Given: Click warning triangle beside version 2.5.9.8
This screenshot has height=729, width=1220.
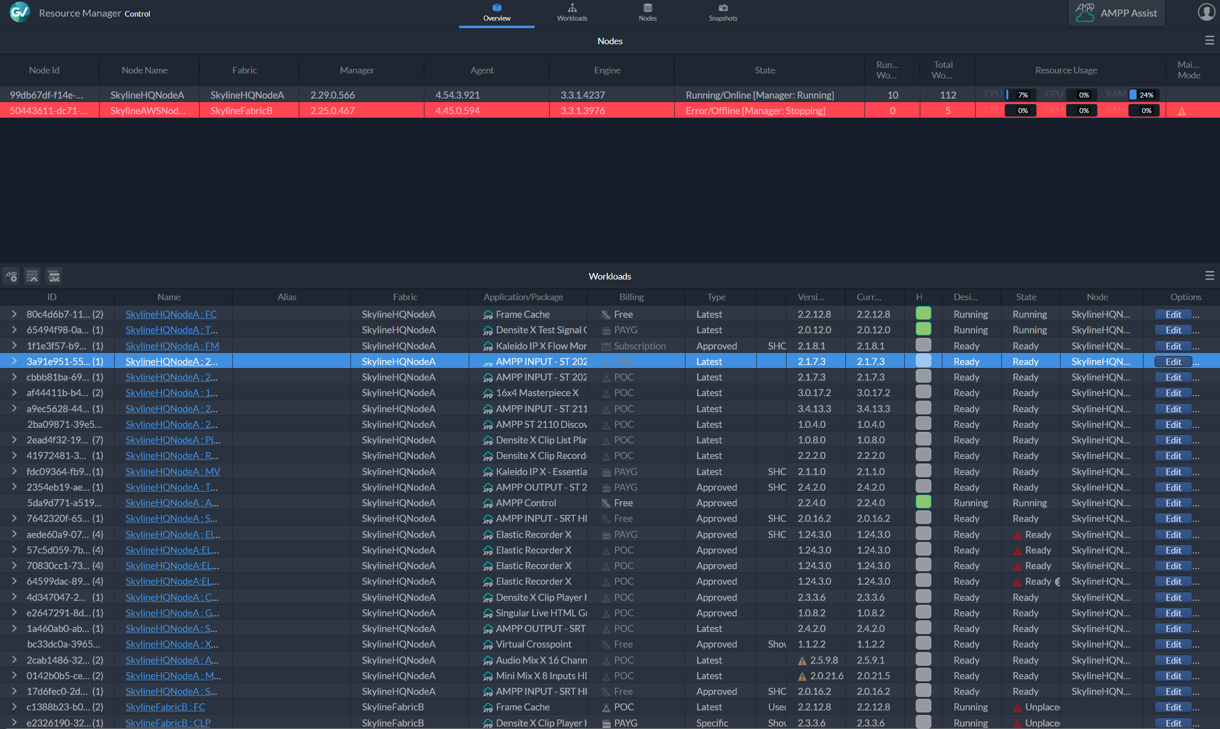Looking at the screenshot, I should (802, 661).
